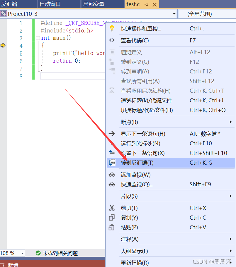
Task: Select 剪切(T) menu entry
Action: [x=171, y=208]
